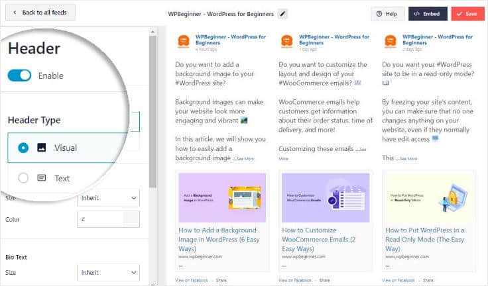Select the Text header type radio

pyautogui.click(x=23, y=177)
